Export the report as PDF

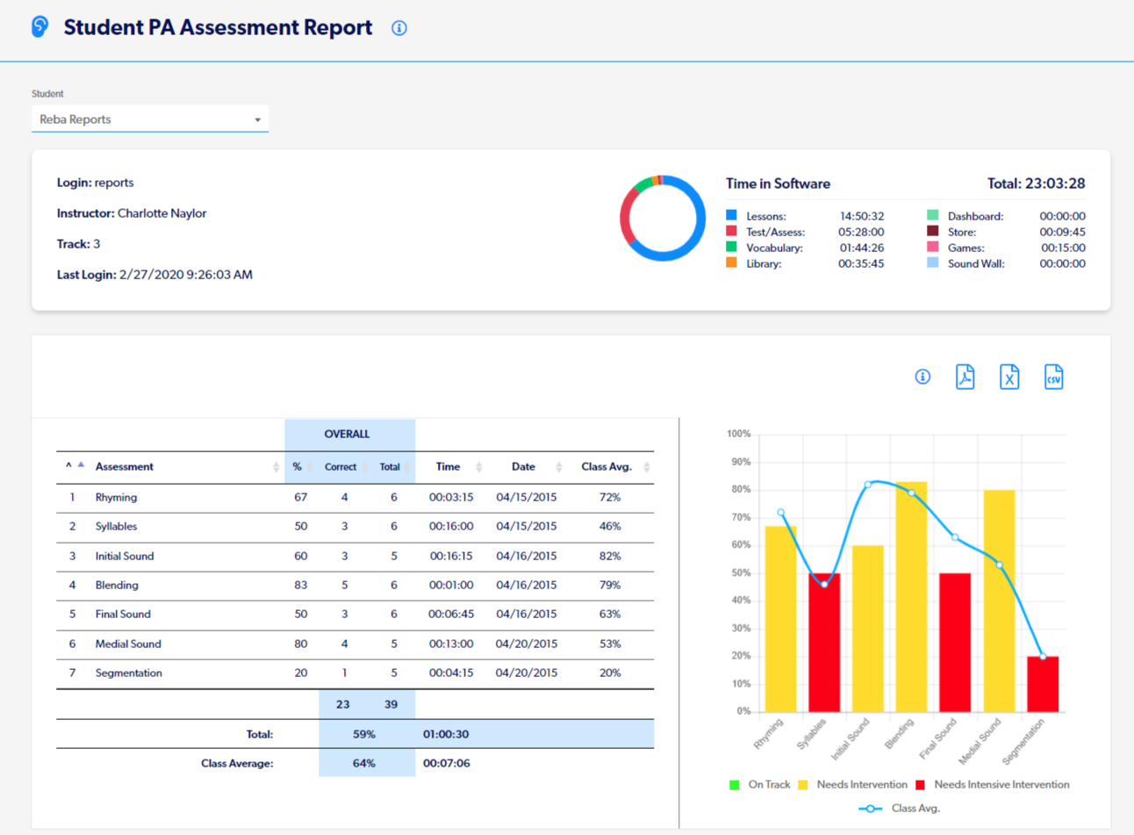click(965, 377)
